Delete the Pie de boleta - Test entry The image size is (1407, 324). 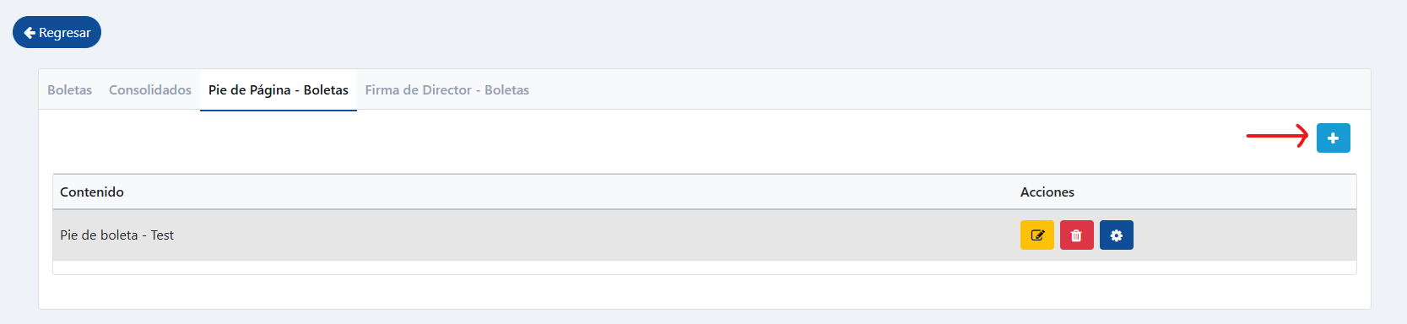[1076, 235]
